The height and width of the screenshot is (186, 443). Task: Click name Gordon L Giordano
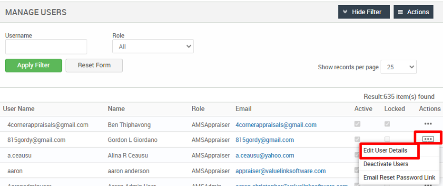(132, 140)
